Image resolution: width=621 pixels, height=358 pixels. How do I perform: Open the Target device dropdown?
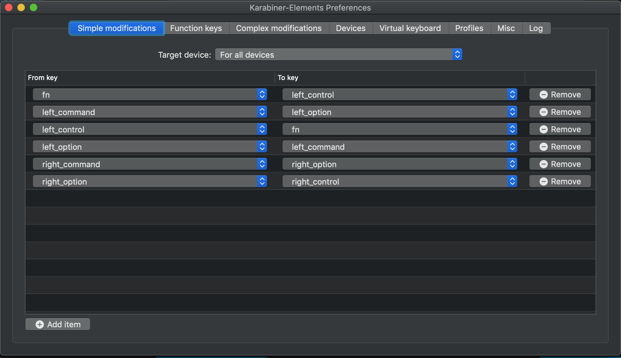point(338,55)
